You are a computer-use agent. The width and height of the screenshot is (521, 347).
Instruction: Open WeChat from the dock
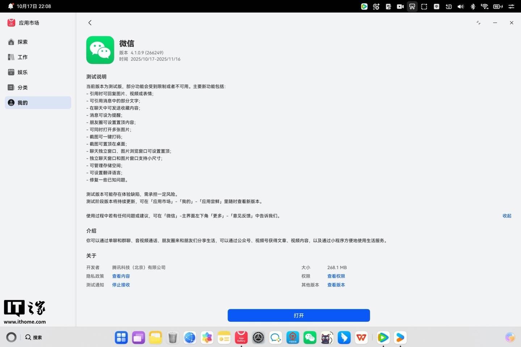click(310, 337)
